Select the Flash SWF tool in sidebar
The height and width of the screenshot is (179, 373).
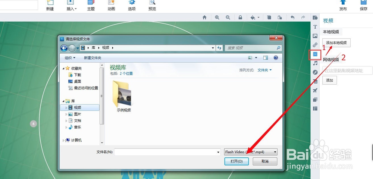click(315, 72)
